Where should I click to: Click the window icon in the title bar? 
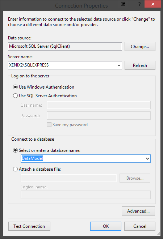123,4
